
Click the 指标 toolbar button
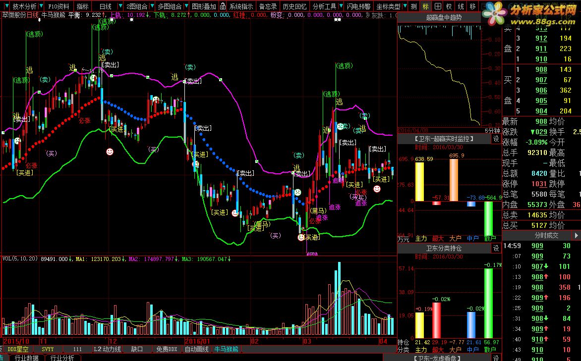click(83, 6)
